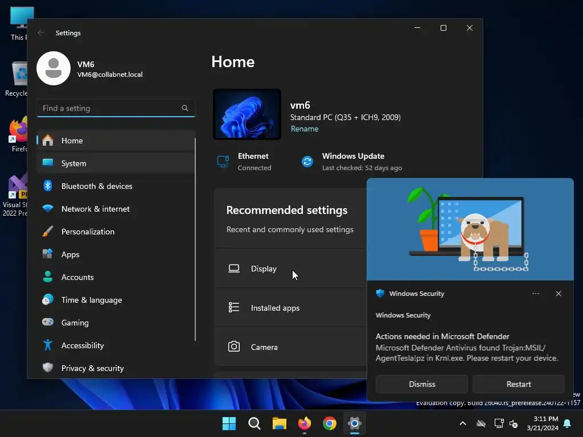This screenshot has height=437, width=583.
Task: Open Windows Update status tile
Action: click(352, 162)
